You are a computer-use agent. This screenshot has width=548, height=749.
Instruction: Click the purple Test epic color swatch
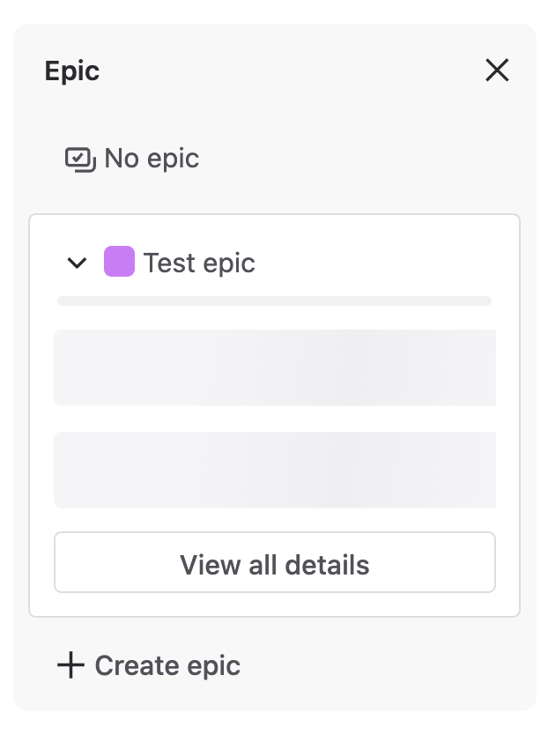[x=120, y=262]
